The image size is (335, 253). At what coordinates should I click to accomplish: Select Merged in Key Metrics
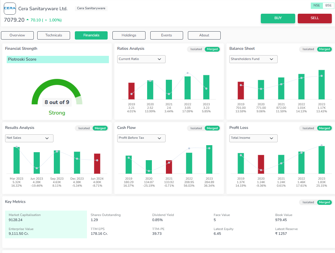324,202
